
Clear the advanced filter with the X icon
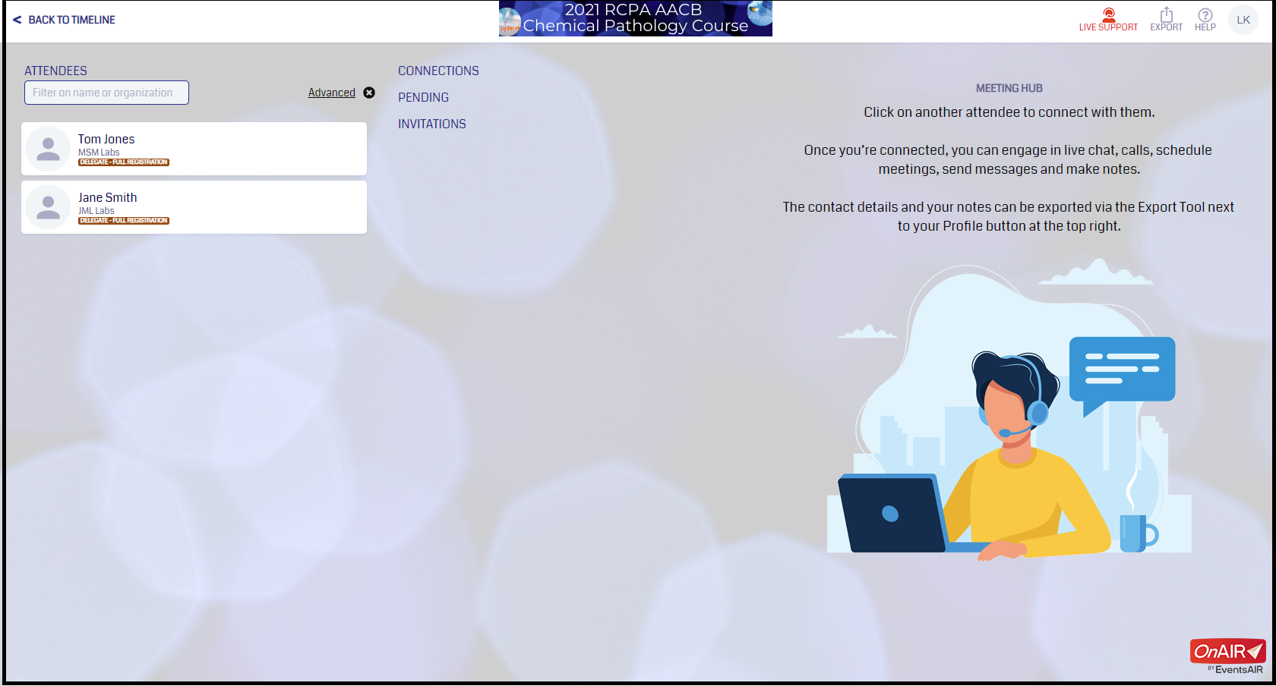[x=369, y=93]
